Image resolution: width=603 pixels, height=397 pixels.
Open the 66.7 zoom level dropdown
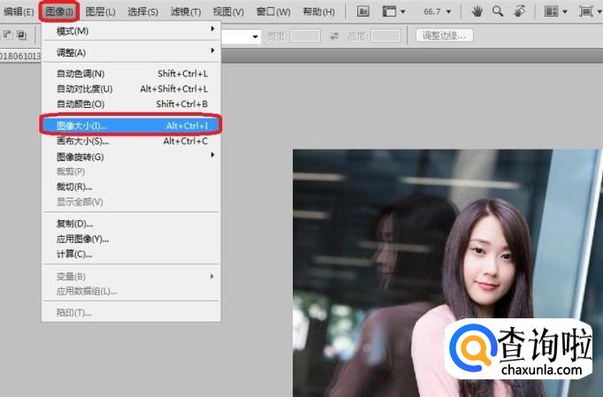(x=437, y=11)
